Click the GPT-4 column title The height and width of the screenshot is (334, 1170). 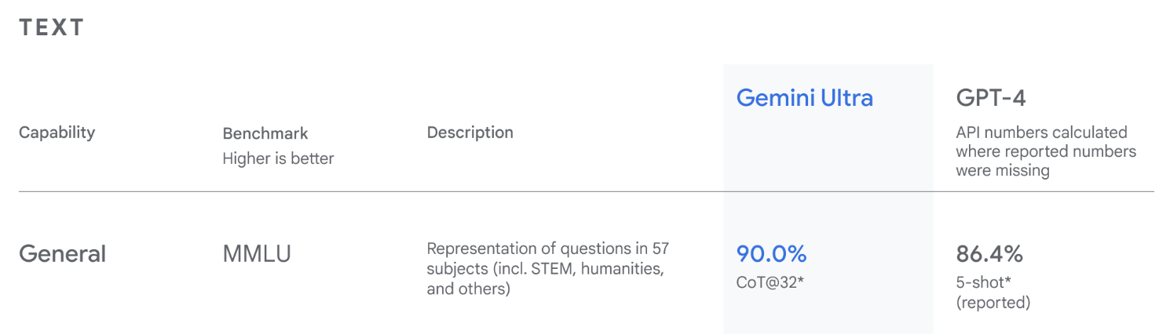[991, 98]
